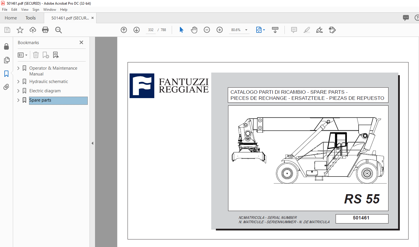419x247 pixels.
Task: Expand the Hydraulic schematic bookmark
Action: click(18, 82)
